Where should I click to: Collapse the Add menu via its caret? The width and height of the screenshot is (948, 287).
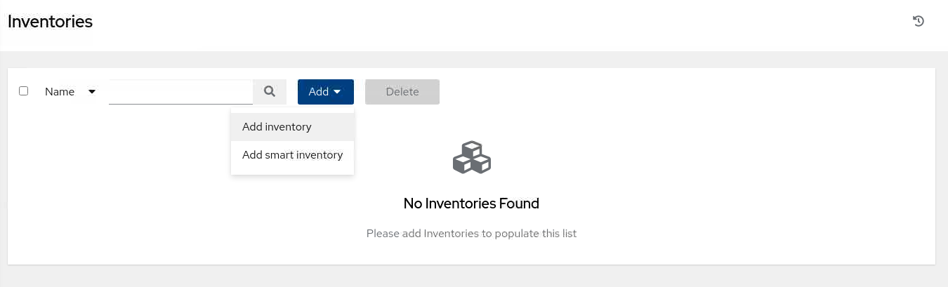(x=337, y=92)
